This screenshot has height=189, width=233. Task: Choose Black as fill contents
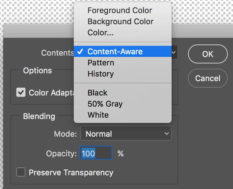point(98,93)
